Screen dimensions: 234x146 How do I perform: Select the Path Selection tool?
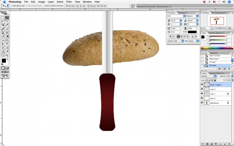[3, 44]
